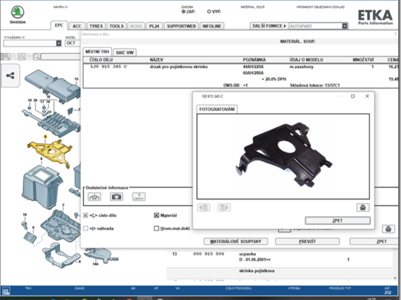Click the depot question-mark icon
Screen dimensions: 401x300
point(138,196)
